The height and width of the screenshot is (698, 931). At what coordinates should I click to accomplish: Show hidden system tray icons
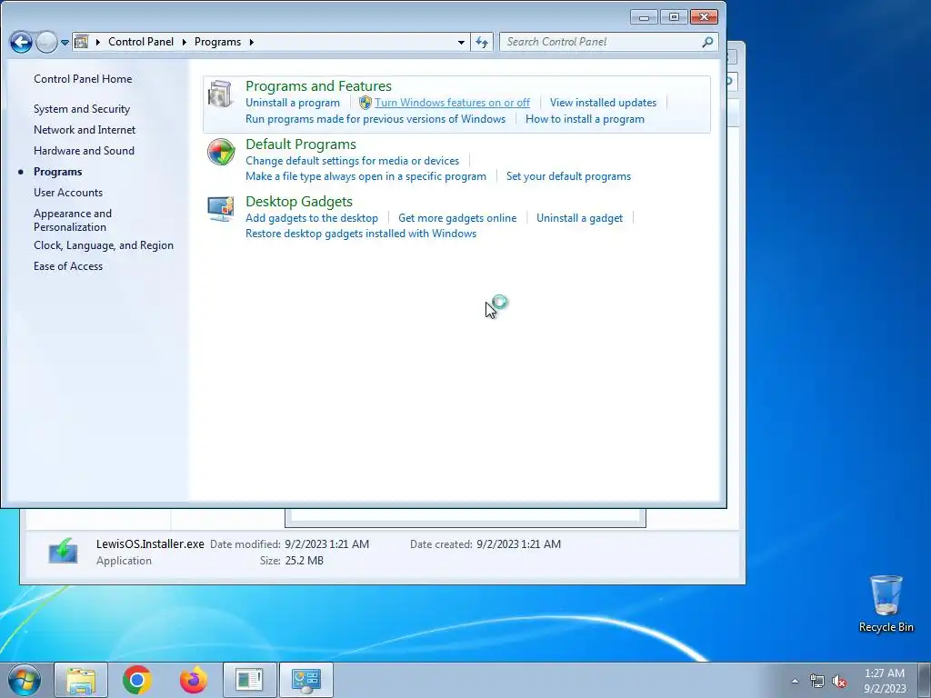(795, 681)
